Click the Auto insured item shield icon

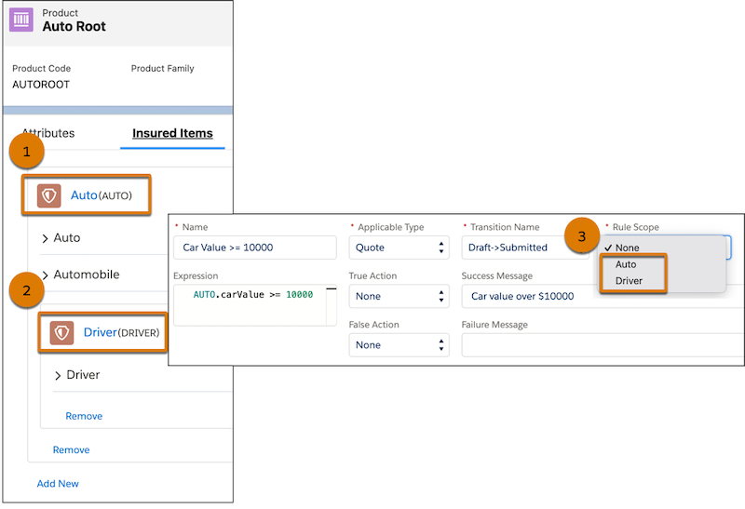(x=49, y=195)
